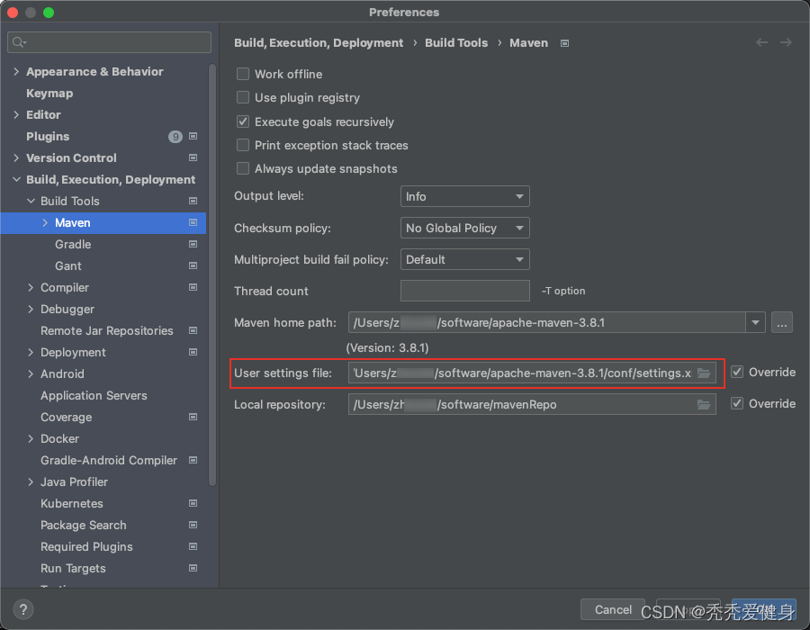Open Maven home path dropdown arrow

(x=755, y=323)
